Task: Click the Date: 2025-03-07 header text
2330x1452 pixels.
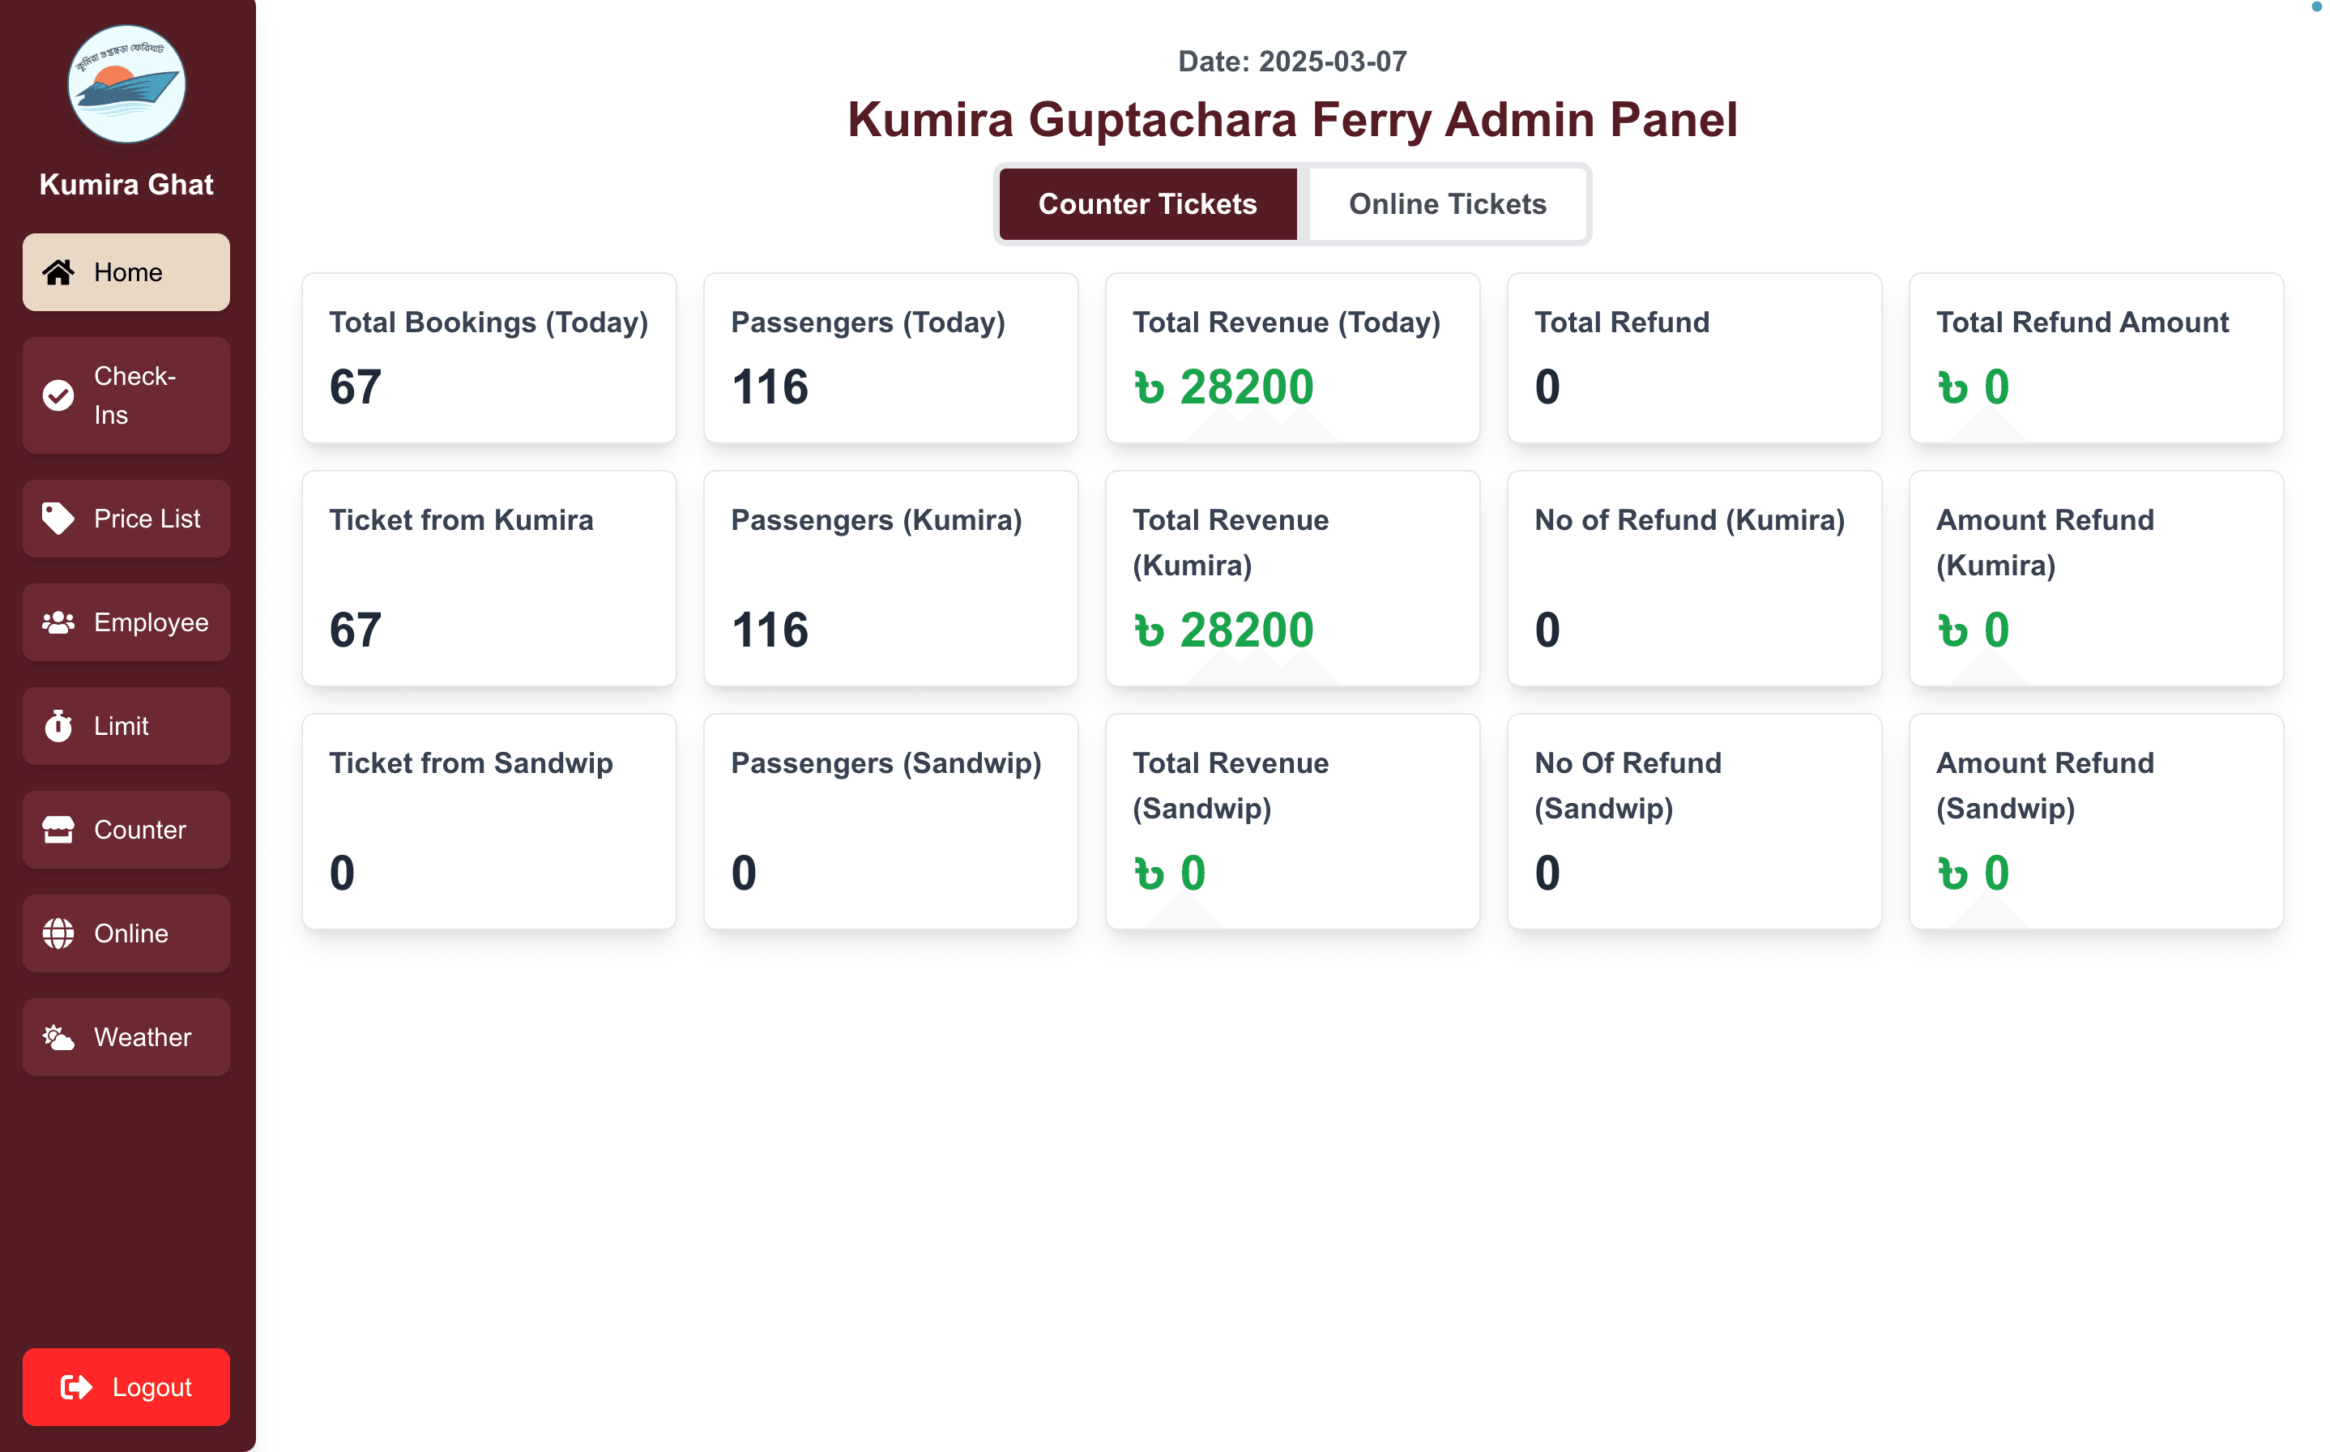Action: click(x=1292, y=61)
